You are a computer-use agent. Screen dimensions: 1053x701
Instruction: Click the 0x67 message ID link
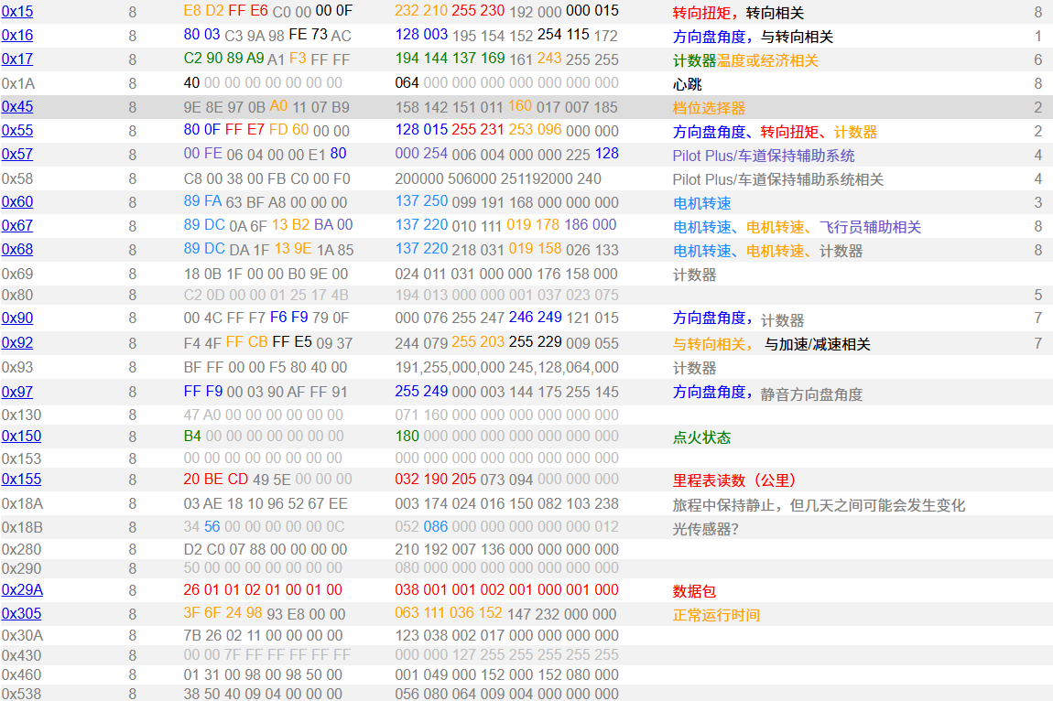(x=17, y=226)
